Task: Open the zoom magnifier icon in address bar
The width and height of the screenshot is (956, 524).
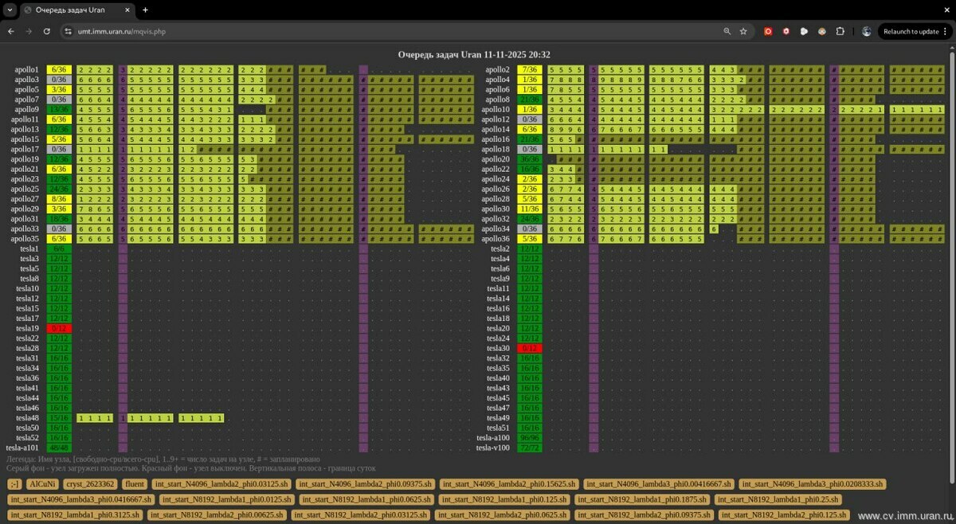Action: point(727,31)
